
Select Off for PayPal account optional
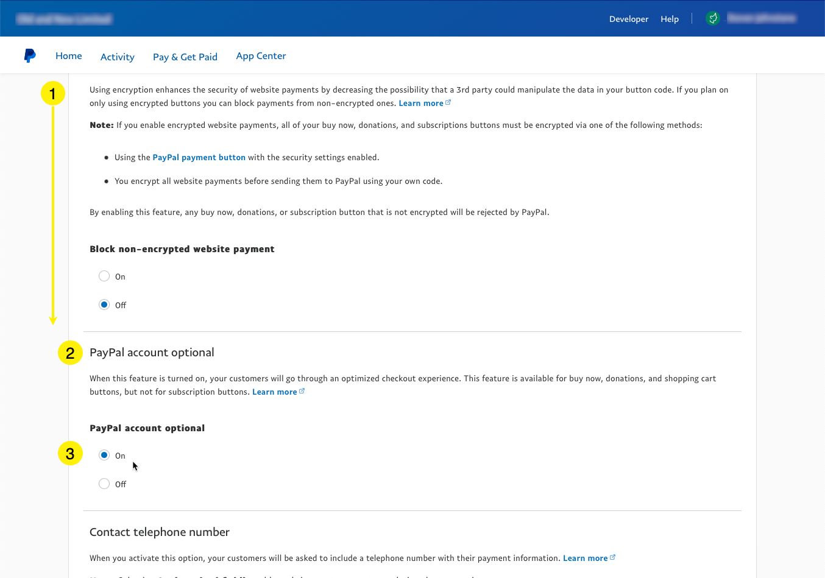(104, 484)
